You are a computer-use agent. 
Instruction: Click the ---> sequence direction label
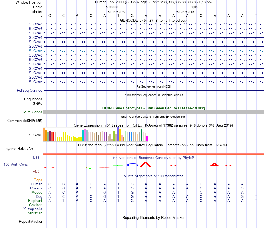[x=39, y=16]
